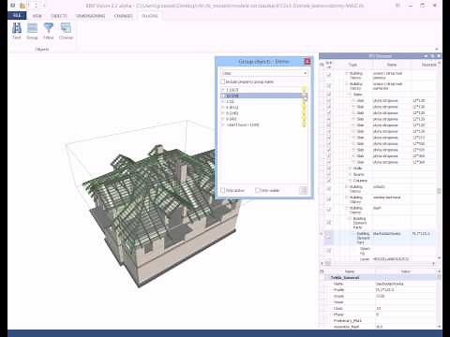This screenshot has width=450, height=337.
Task: Toggle light bulb on highlighted group row
Action: pos(304,95)
